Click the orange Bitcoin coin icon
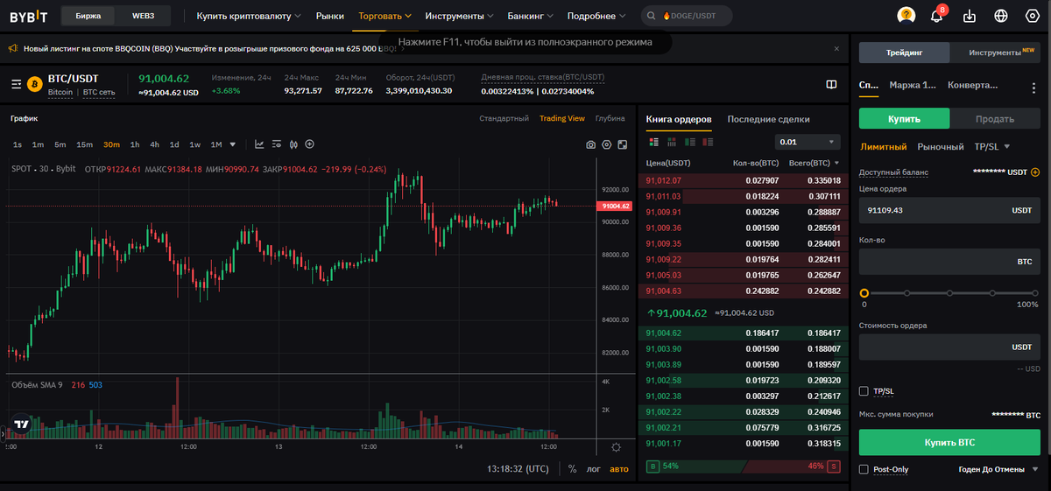This screenshot has width=1051, height=491. tap(35, 84)
